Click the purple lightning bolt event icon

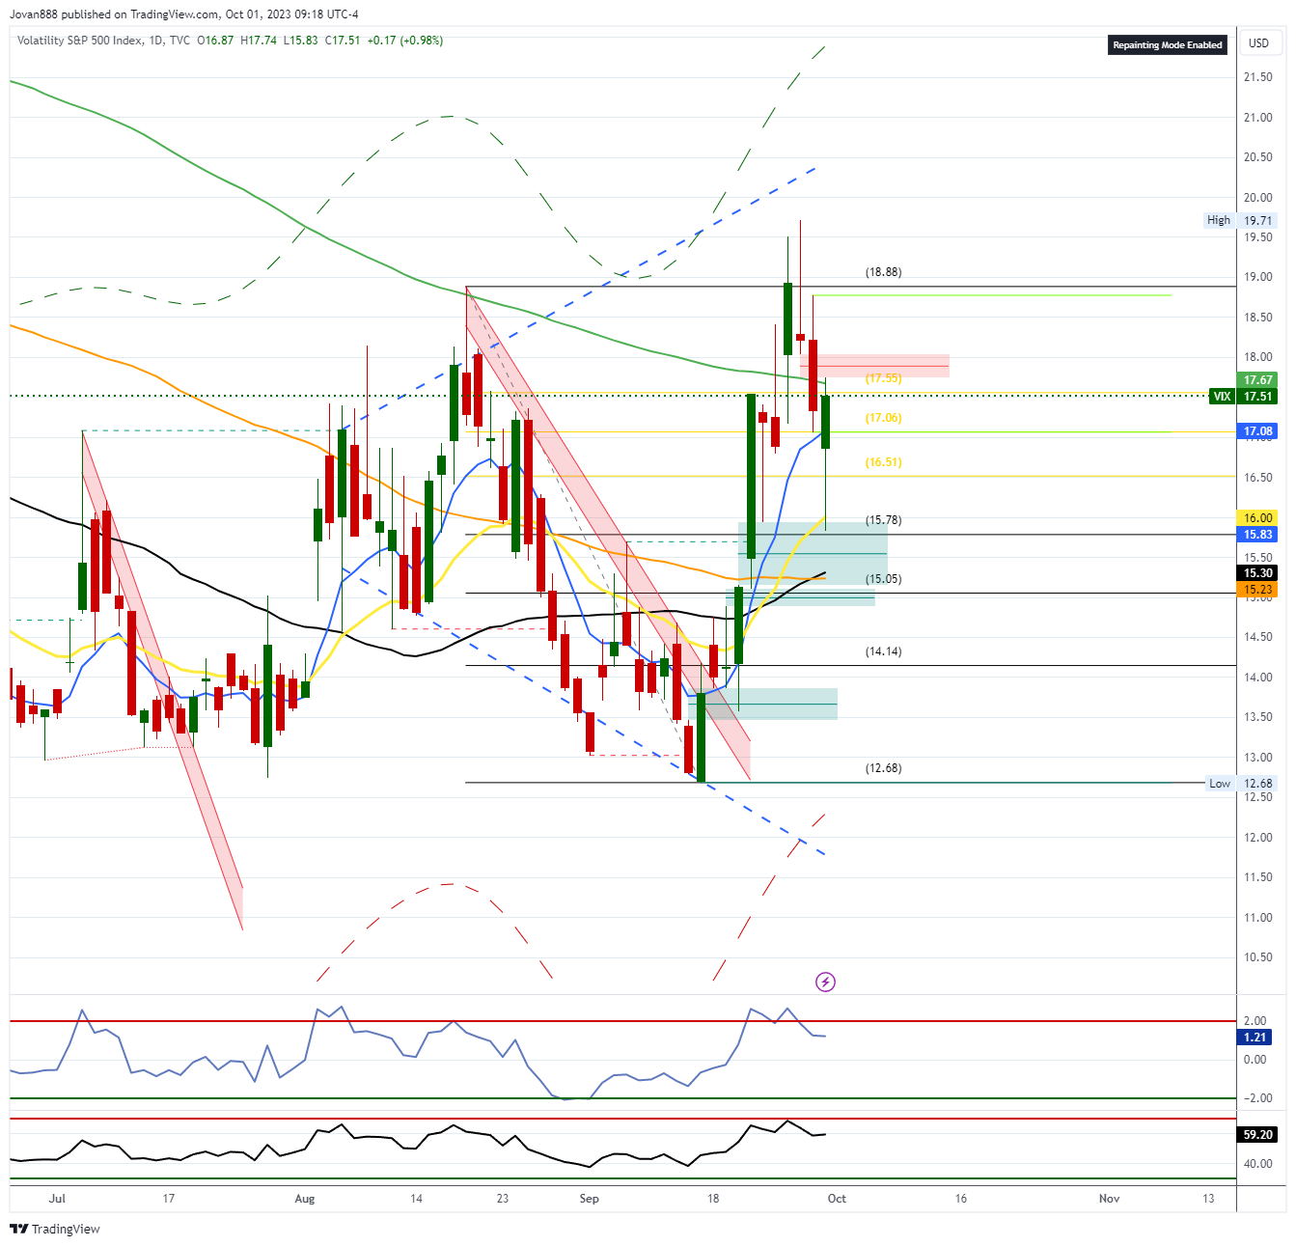coord(825,982)
